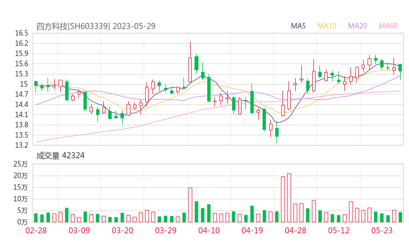Click the 16.2 price axis label

coord(22,43)
